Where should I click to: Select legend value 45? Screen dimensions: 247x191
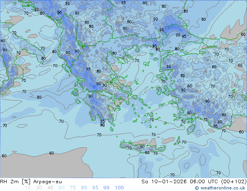pos(50,188)
